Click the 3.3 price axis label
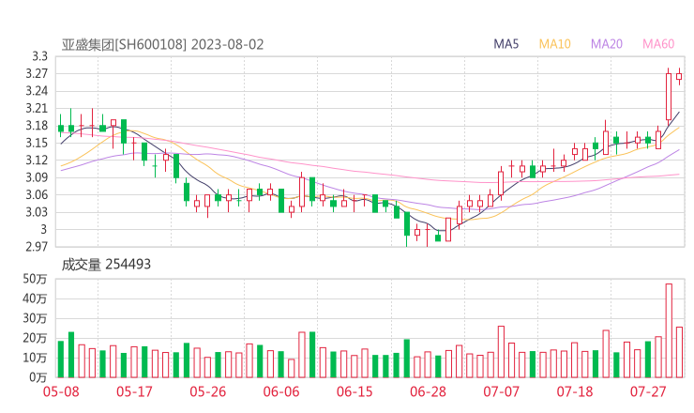The image size is (694, 413). (39, 56)
